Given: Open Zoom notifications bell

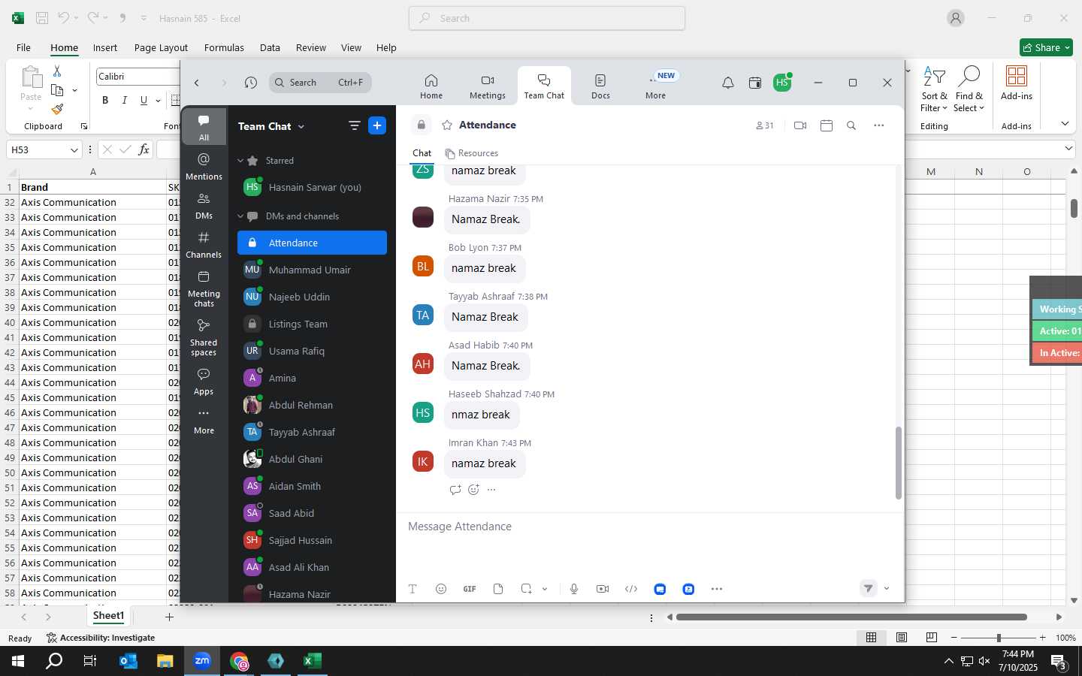Looking at the screenshot, I should (x=727, y=83).
